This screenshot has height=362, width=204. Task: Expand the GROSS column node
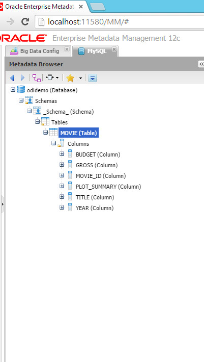click(x=62, y=165)
